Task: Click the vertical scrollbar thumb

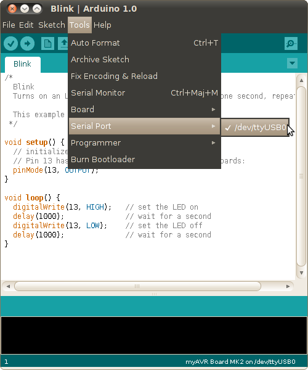Action: pyautogui.click(x=301, y=176)
